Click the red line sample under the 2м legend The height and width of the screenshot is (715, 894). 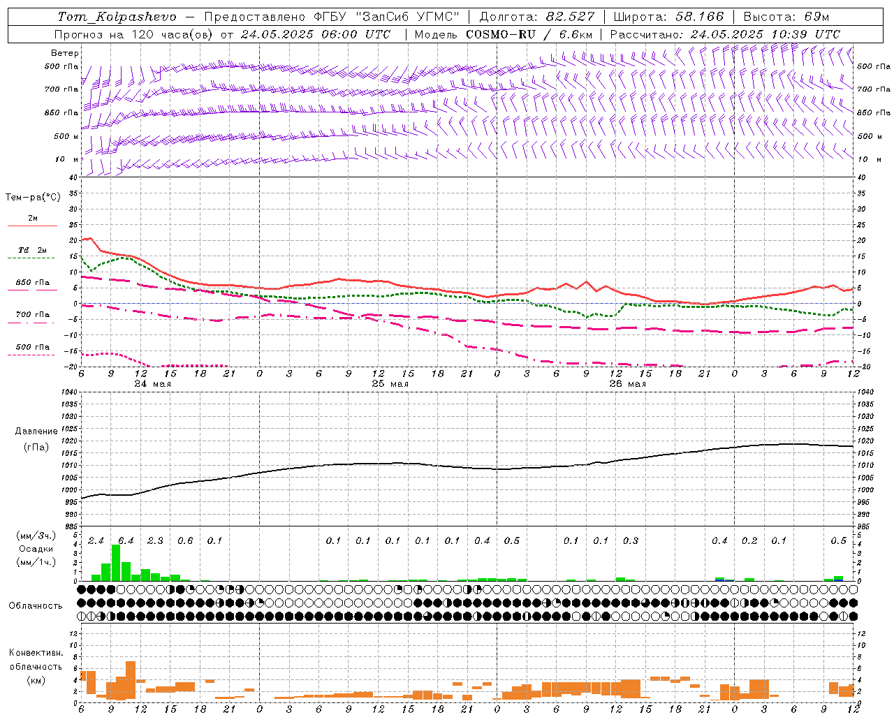pyautogui.click(x=32, y=226)
